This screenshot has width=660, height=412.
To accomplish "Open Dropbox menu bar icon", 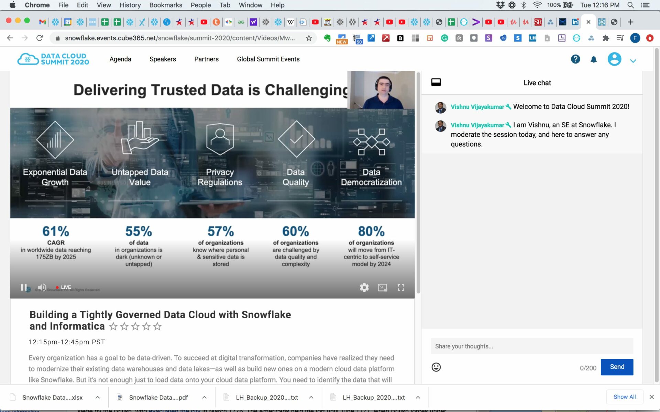I will tap(500, 5).
